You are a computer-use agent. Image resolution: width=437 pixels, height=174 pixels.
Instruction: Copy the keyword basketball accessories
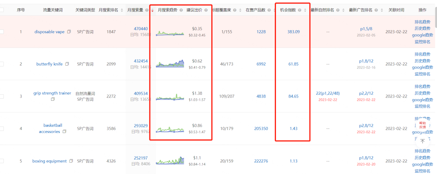point(64,131)
